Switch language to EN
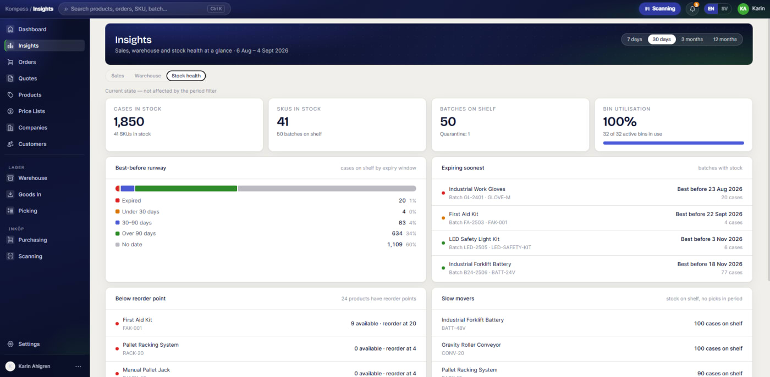770x377 pixels. pyautogui.click(x=711, y=9)
